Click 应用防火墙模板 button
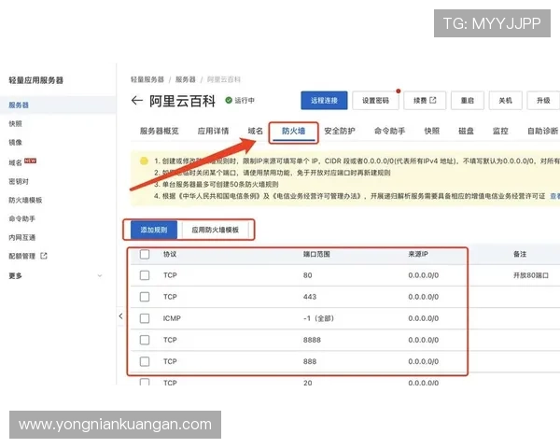 (x=216, y=230)
